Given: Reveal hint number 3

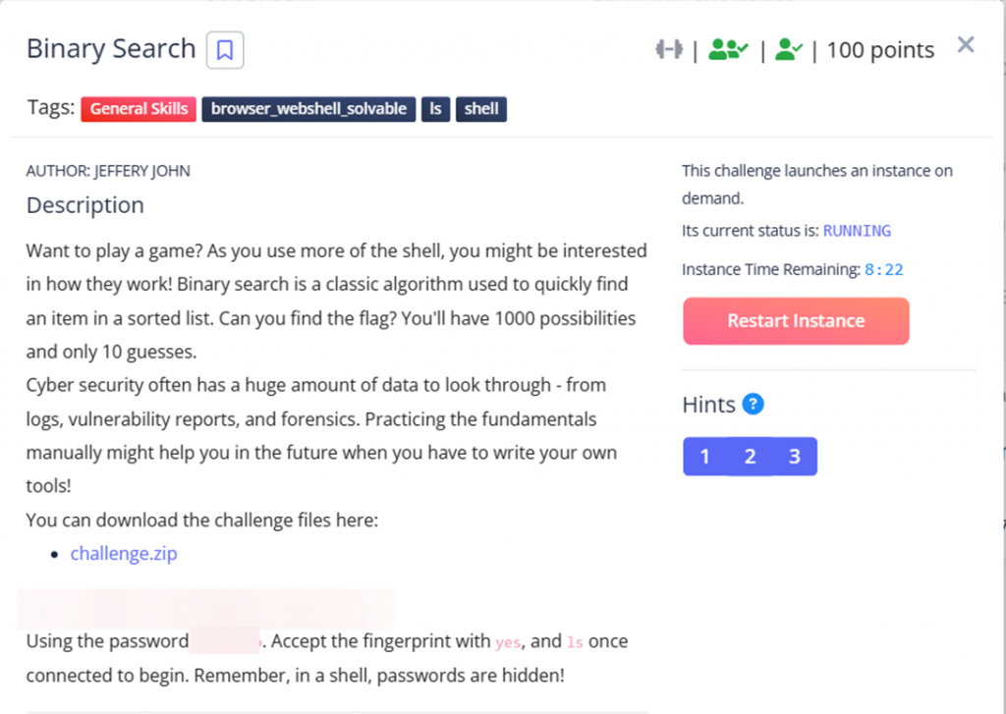Looking at the screenshot, I should click(x=795, y=457).
